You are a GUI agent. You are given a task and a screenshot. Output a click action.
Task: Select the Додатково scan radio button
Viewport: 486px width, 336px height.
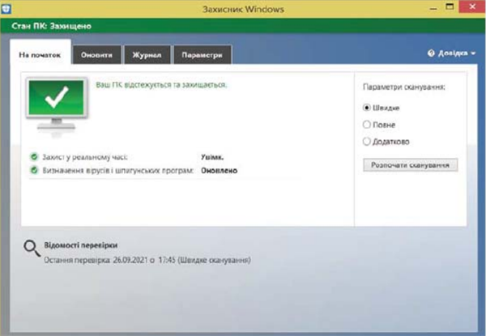tap(367, 141)
